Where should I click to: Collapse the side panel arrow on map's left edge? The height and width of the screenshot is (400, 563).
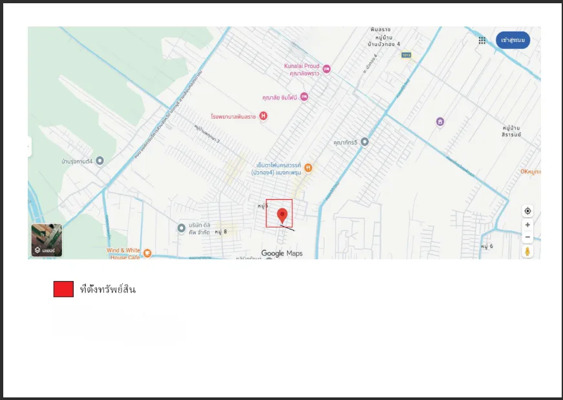pos(30,147)
